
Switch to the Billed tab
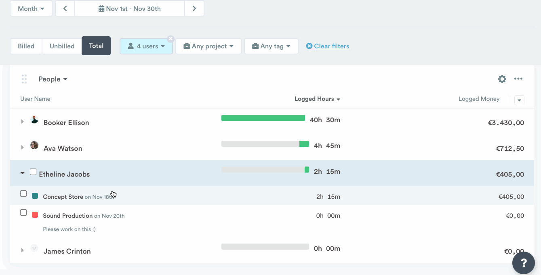point(26,46)
